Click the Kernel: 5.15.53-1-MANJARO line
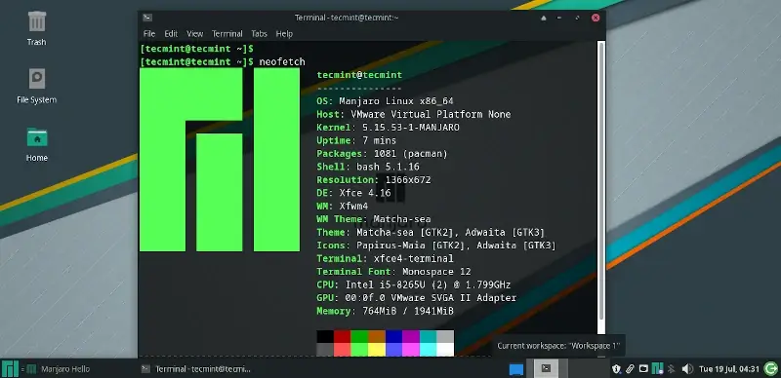The width and height of the screenshot is (781, 378). click(388, 128)
